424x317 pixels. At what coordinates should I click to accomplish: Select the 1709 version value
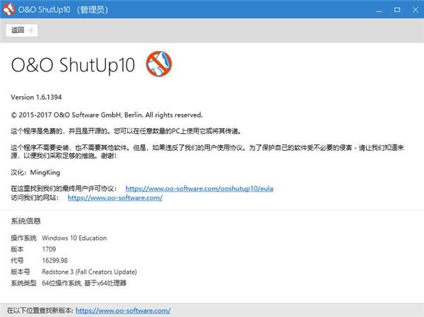[49, 249]
